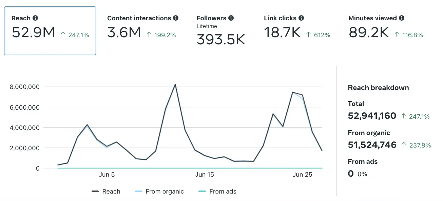This screenshot has height=201, width=443.
Task: Open the Content interactions info icon
Action: [x=175, y=18]
